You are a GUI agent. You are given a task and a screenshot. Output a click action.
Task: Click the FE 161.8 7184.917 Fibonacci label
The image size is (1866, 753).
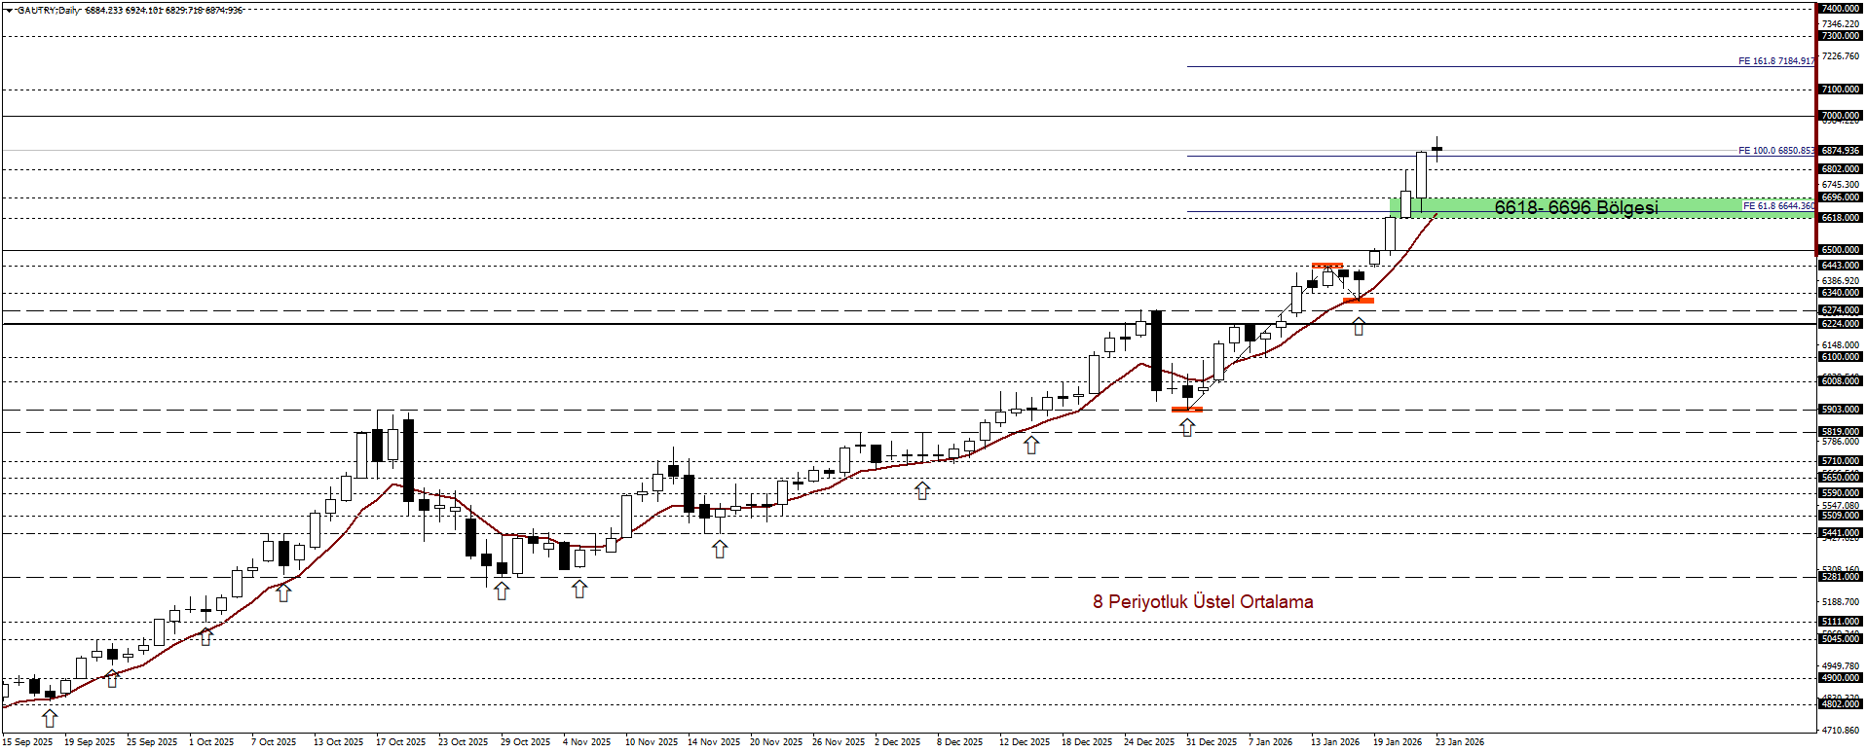(x=1775, y=61)
